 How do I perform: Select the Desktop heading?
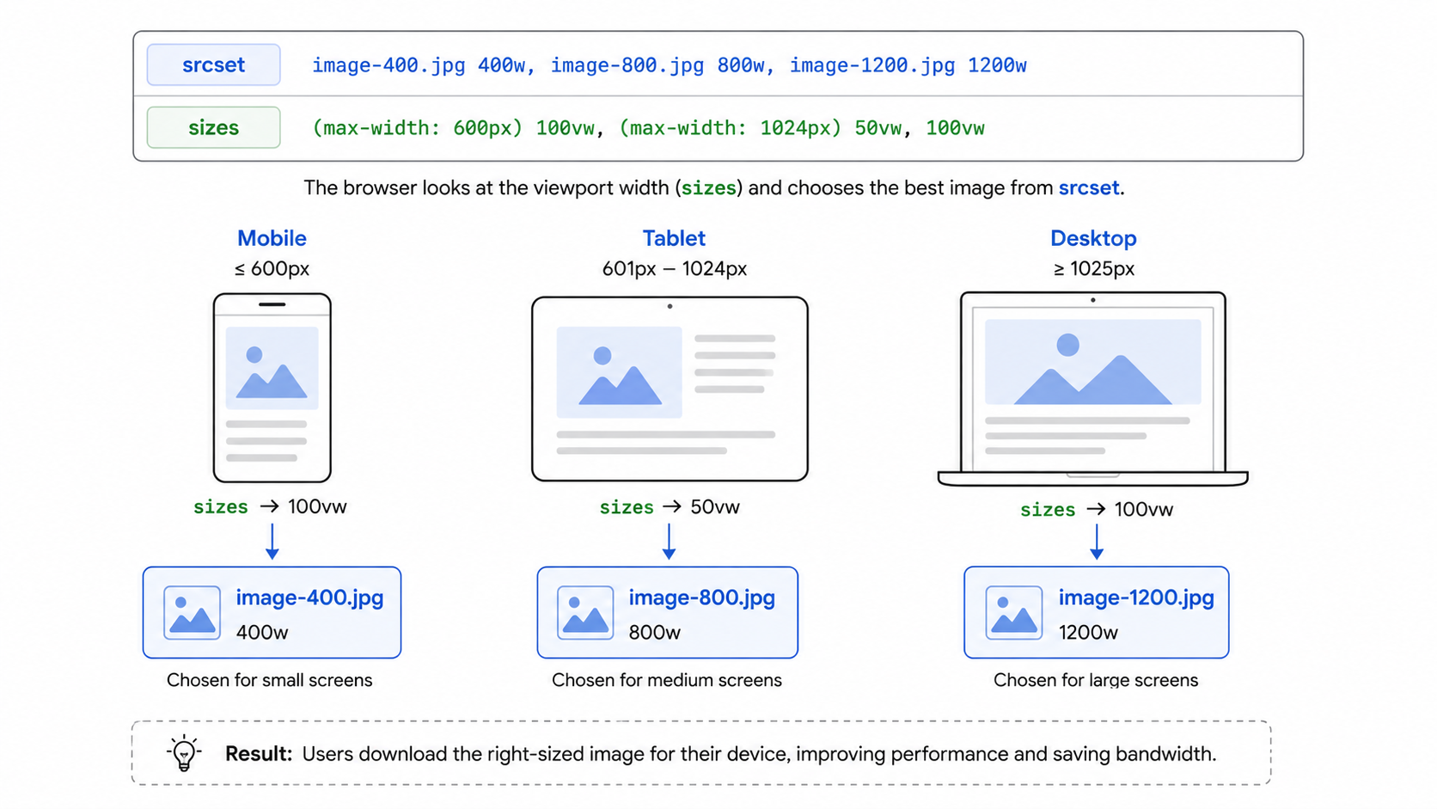[1093, 238]
